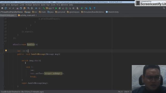This screenshot has width=166, height=93.
Task: Close the MainActivity.java tab
Action: (x=16, y=15)
